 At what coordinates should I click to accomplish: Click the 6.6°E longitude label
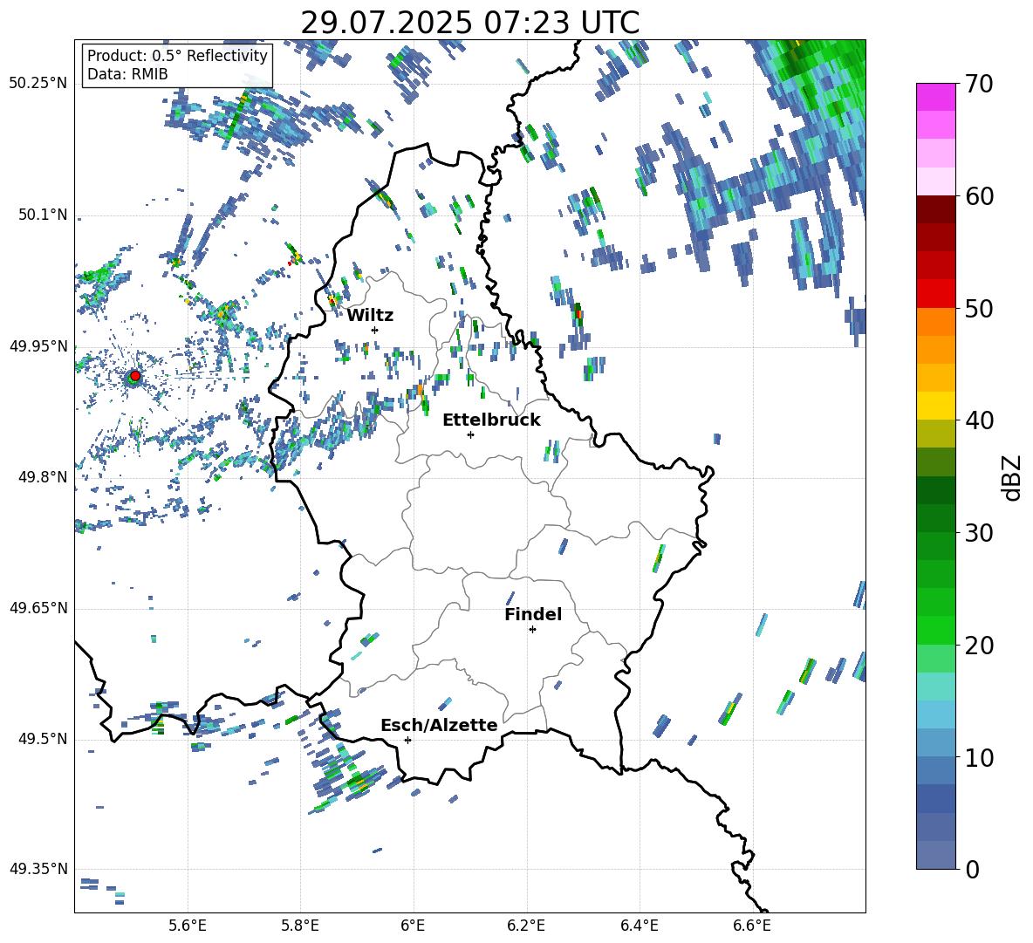(x=752, y=926)
